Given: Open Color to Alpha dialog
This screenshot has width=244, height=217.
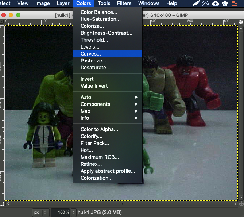Looking at the screenshot, I should click(108, 129).
